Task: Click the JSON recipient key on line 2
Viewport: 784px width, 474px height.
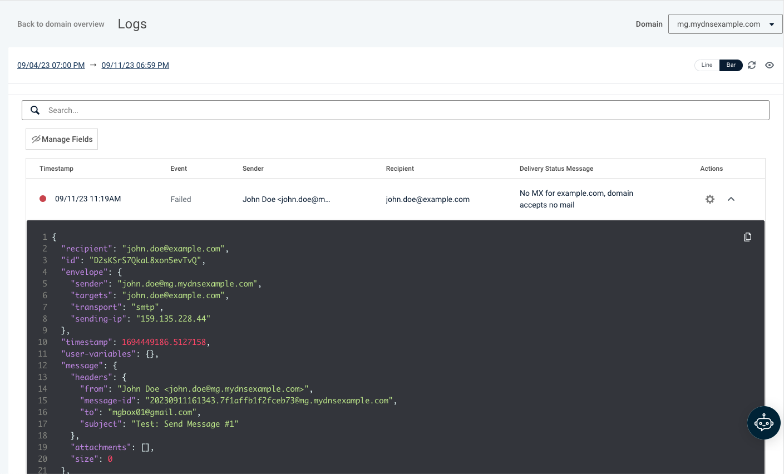Action: tap(87, 249)
